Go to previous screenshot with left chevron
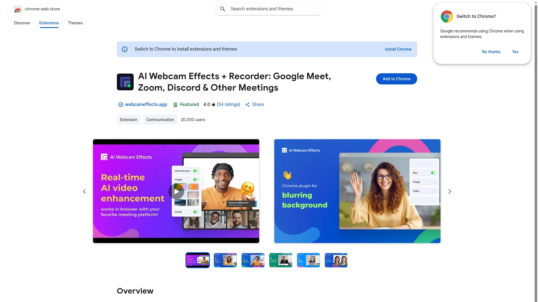Screen dimensions: 538x302 84,192
